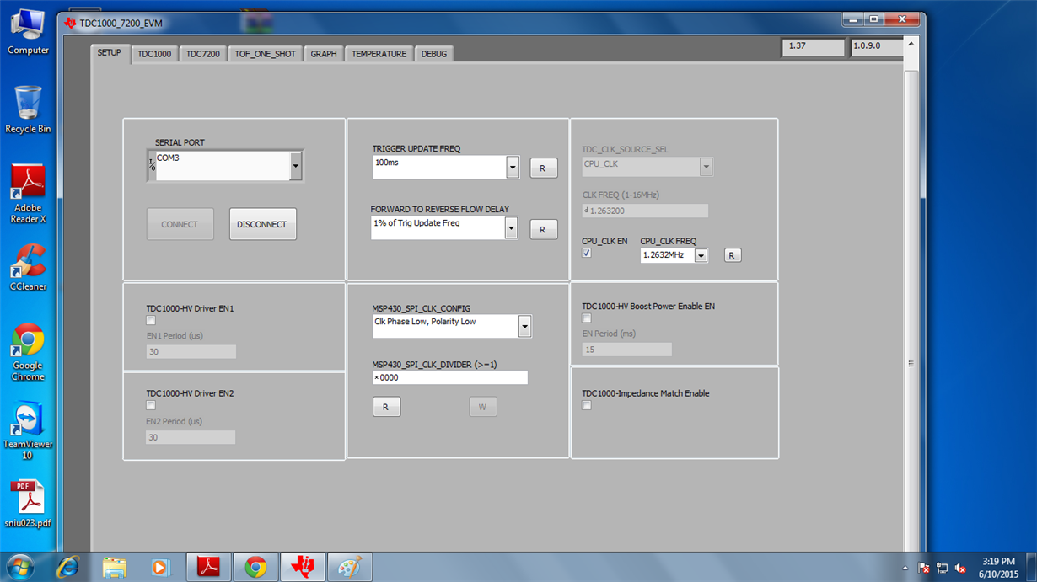
Task: Switch to the TI EVM app in taskbar
Action: coord(303,568)
